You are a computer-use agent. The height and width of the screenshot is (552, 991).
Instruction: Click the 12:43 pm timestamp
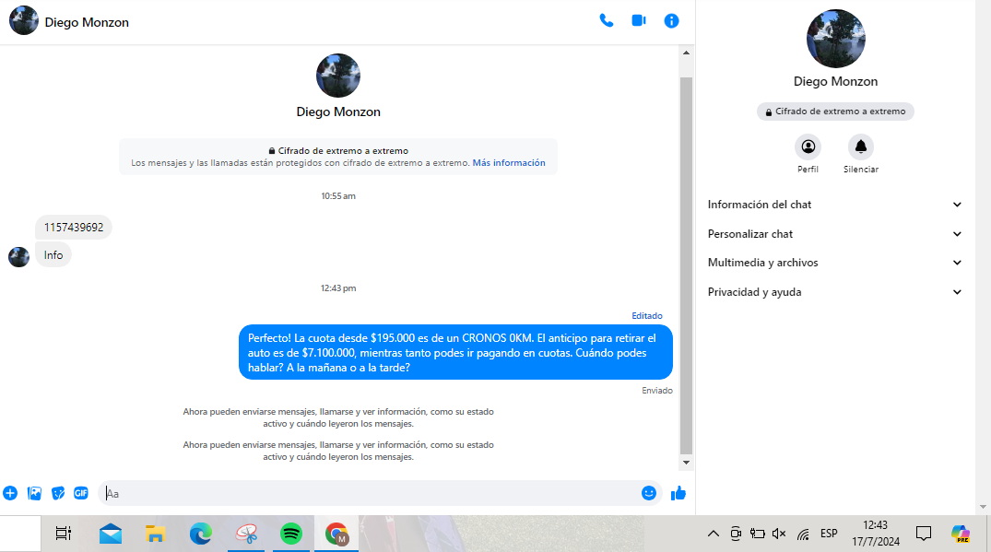click(x=338, y=288)
